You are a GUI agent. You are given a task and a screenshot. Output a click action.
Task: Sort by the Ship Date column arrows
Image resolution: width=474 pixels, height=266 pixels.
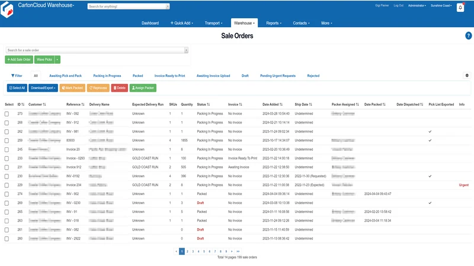310,105
